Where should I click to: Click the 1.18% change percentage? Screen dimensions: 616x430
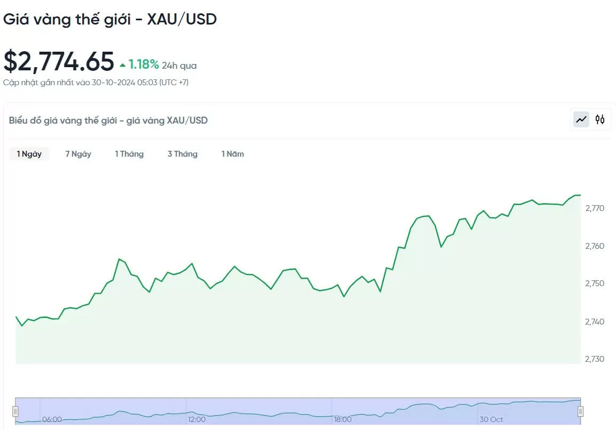point(144,65)
